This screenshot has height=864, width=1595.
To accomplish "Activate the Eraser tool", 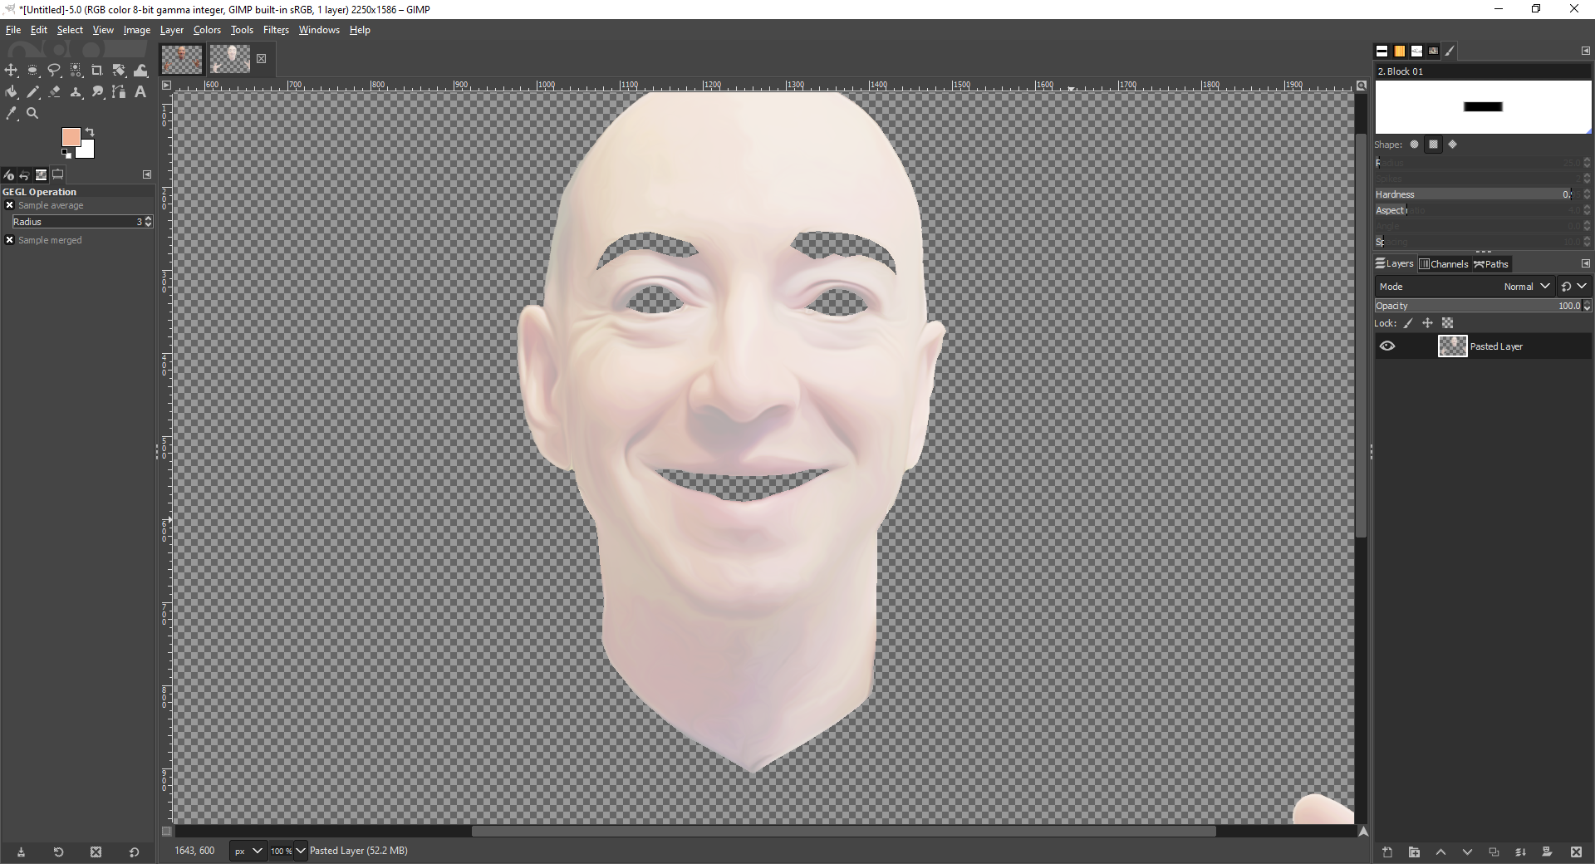I will click(x=55, y=92).
